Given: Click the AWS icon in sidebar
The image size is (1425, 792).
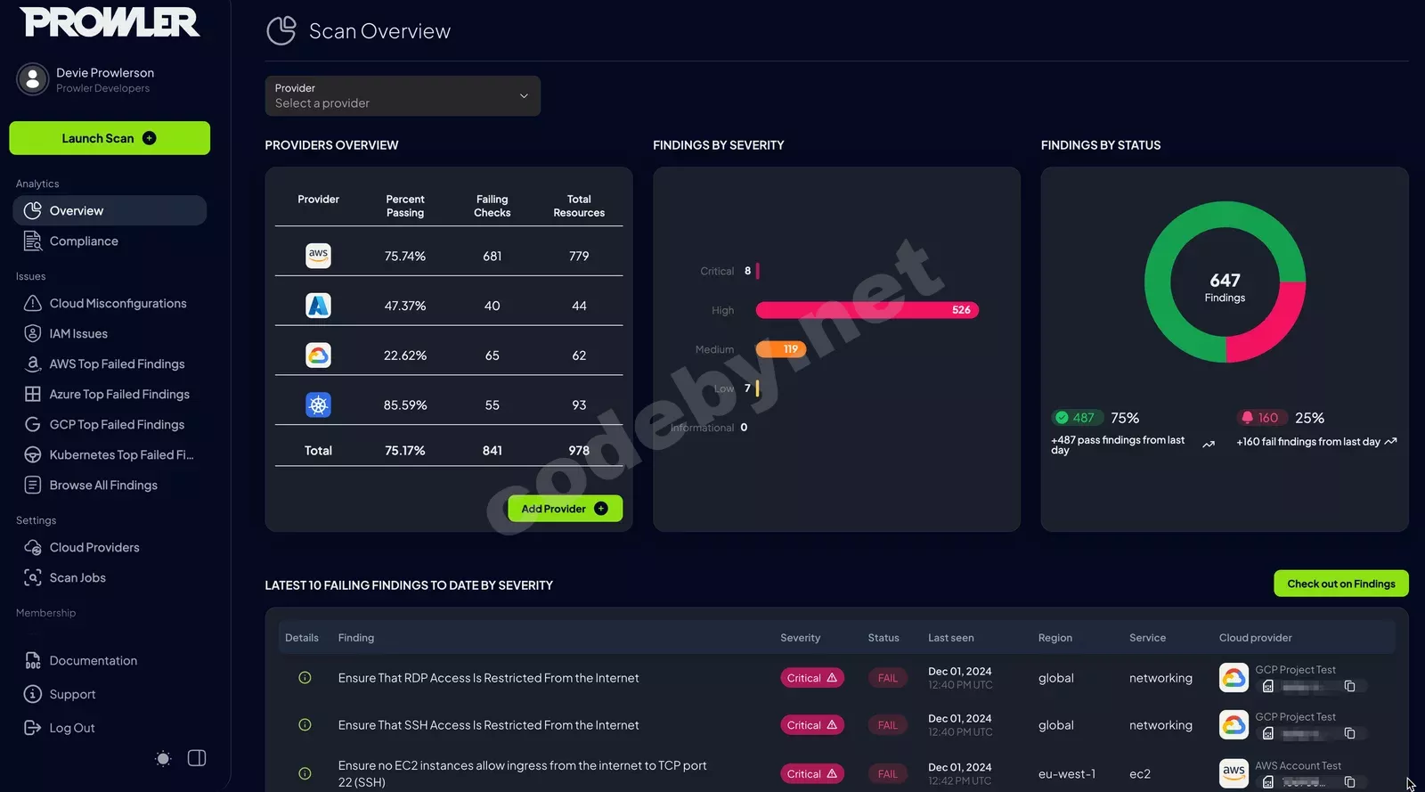Looking at the screenshot, I should (x=33, y=363).
